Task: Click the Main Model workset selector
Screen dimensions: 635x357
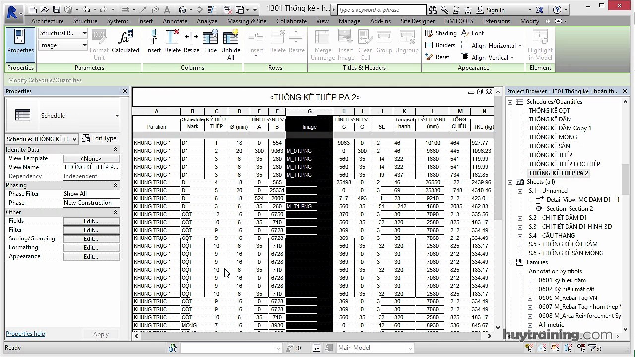Action: coord(375,348)
